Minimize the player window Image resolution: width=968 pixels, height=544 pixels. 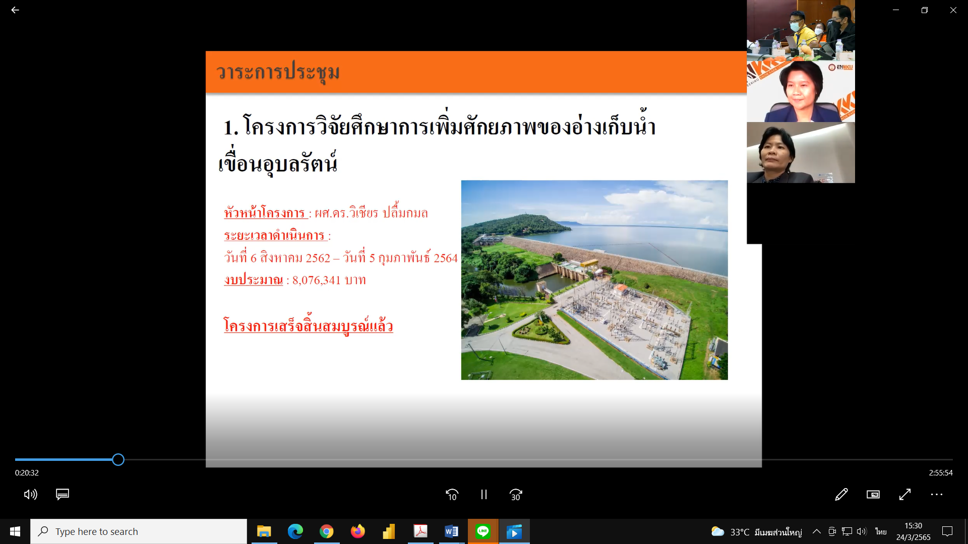[896, 10]
